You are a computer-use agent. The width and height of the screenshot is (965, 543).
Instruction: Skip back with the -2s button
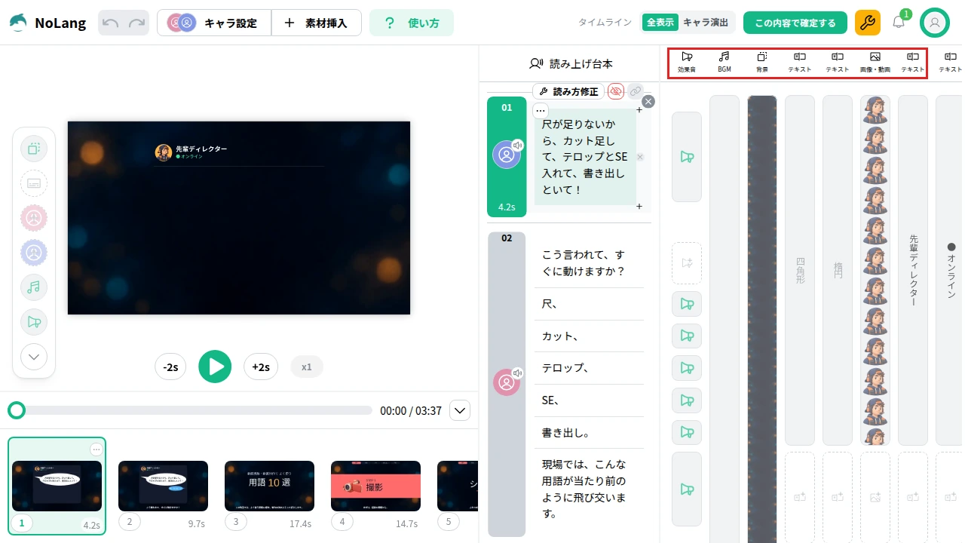coord(170,367)
